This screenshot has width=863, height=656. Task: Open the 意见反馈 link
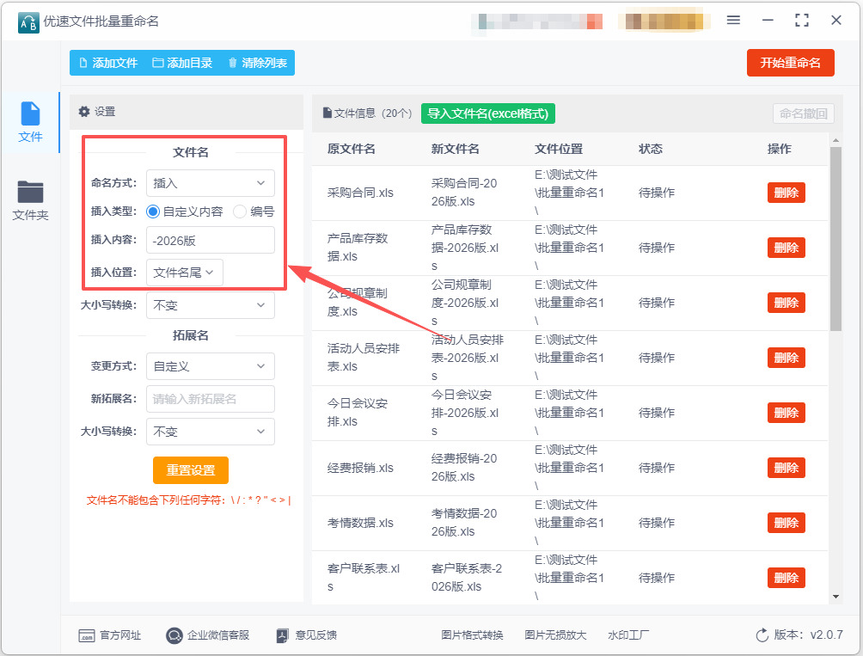tap(315, 635)
